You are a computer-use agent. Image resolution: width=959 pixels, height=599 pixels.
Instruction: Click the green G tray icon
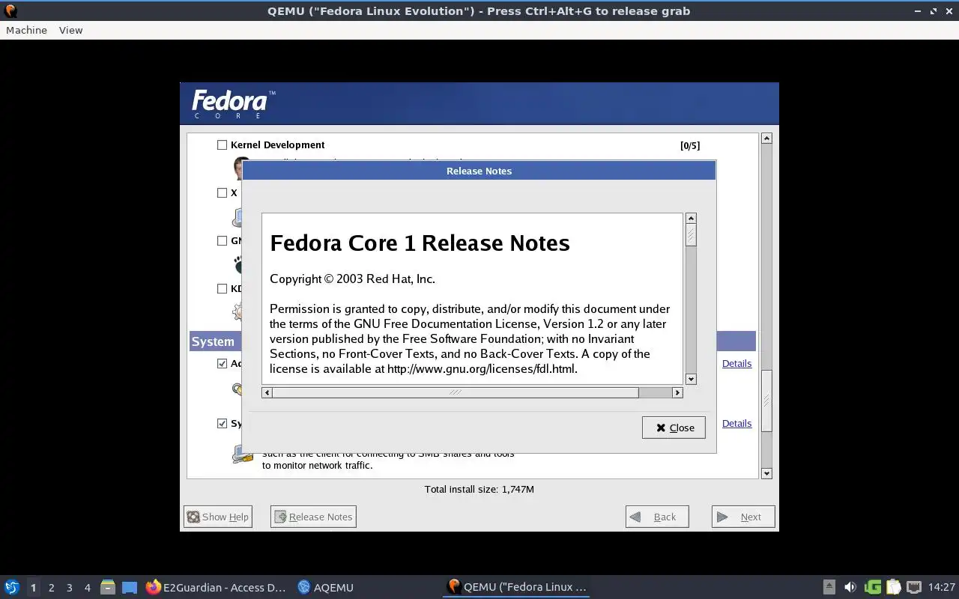[873, 587]
